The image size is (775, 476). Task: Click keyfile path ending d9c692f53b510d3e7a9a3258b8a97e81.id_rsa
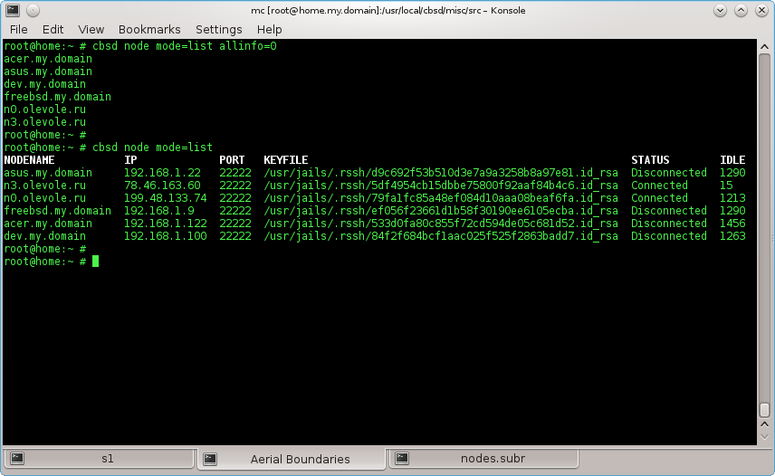(441, 173)
